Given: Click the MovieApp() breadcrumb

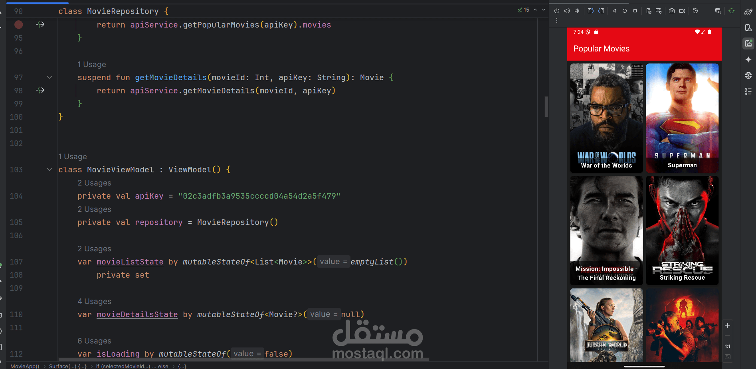Looking at the screenshot, I should click(x=25, y=366).
